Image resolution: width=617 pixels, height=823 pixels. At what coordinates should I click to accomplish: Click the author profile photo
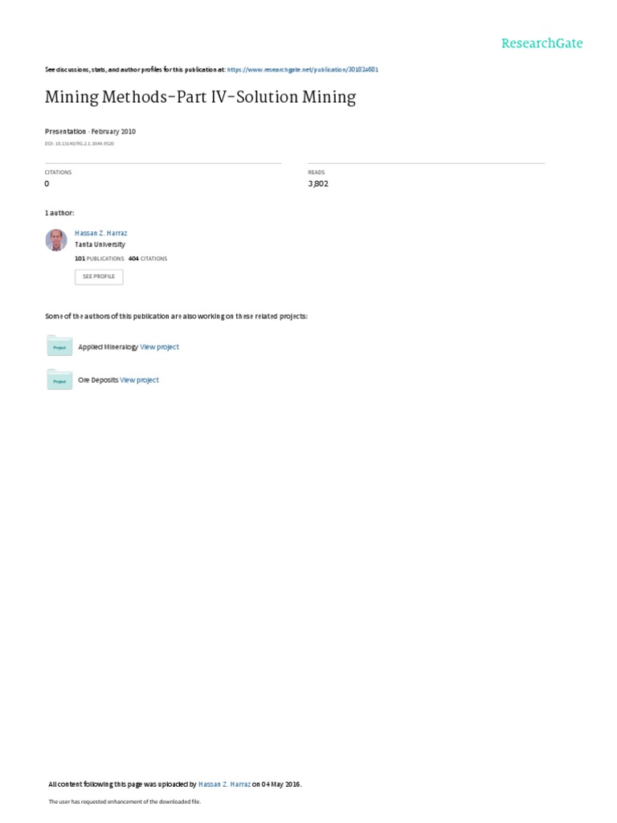click(56, 240)
